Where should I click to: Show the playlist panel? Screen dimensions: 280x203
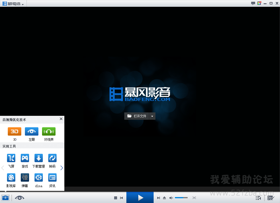(258, 198)
